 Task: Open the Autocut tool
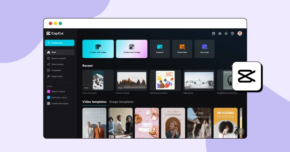(x=160, y=49)
